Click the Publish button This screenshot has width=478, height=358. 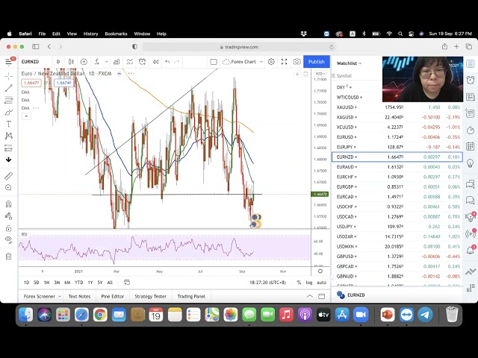pyautogui.click(x=317, y=62)
